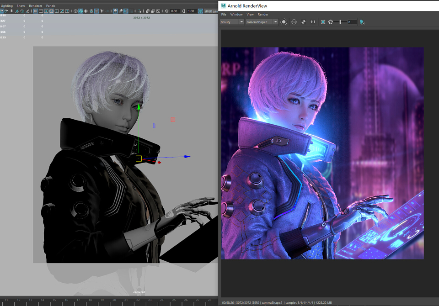The width and height of the screenshot is (439, 306).
Task: Click the exposure aperture icon
Action: (331, 22)
